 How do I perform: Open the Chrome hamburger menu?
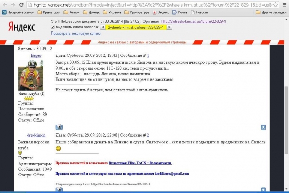tap(284, 5)
